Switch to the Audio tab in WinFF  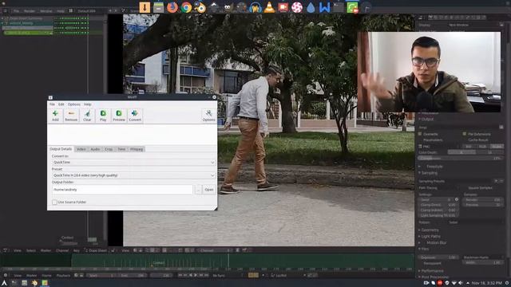pyautogui.click(x=95, y=149)
